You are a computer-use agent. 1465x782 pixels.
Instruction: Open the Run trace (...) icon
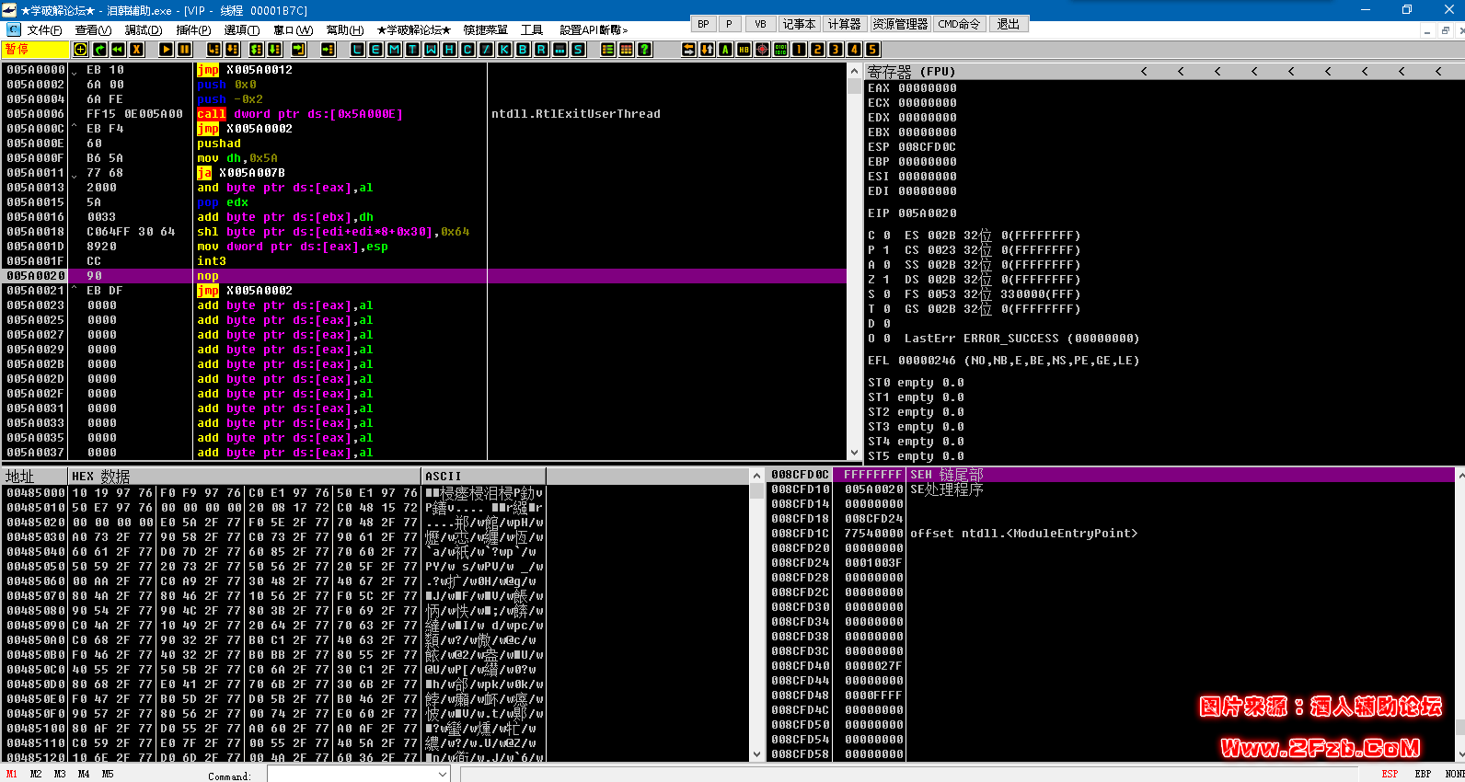(x=559, y=50)
